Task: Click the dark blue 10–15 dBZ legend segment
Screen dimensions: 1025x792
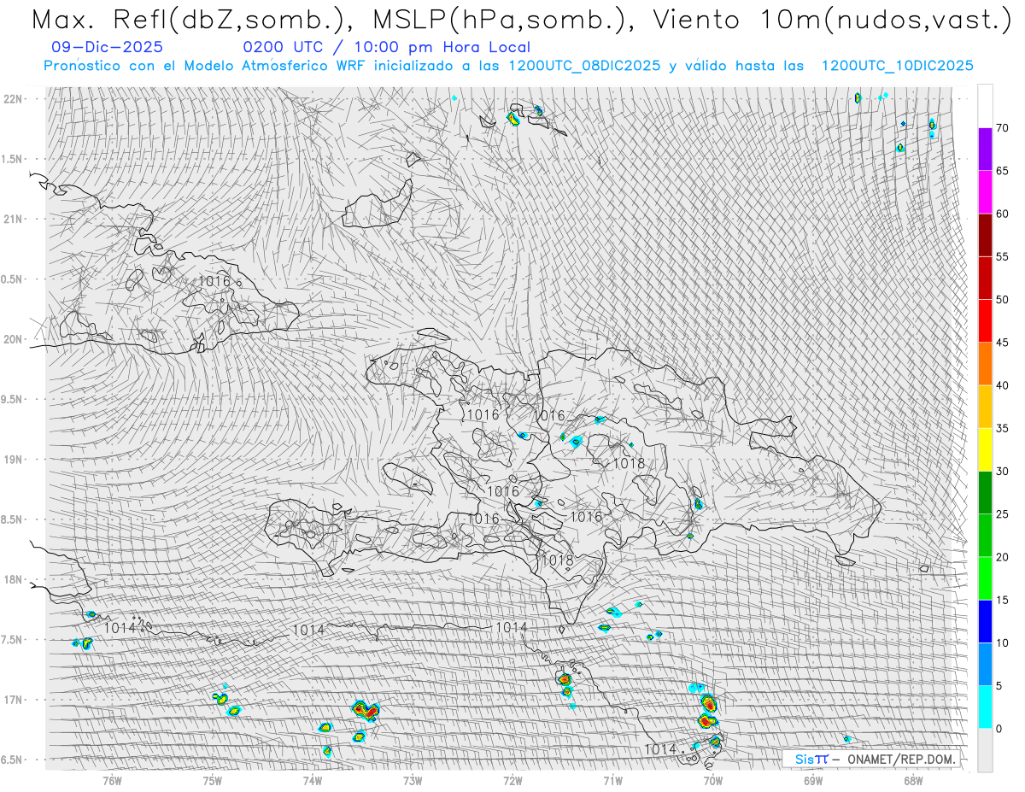Action: pyautogui.click(x=985, y=621)
